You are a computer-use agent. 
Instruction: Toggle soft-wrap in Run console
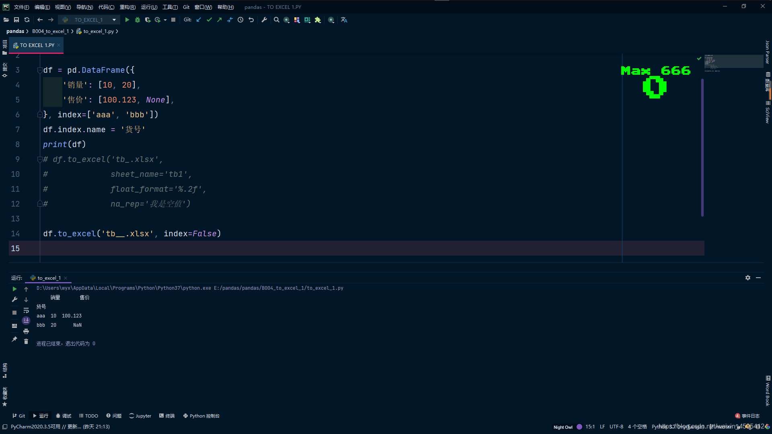click(26, 310)
